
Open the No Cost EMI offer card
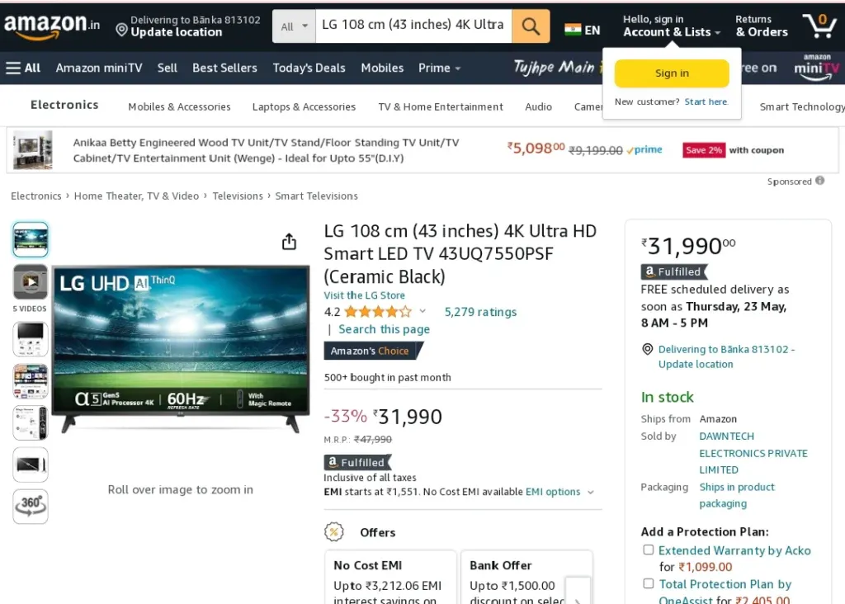point(390,577)
